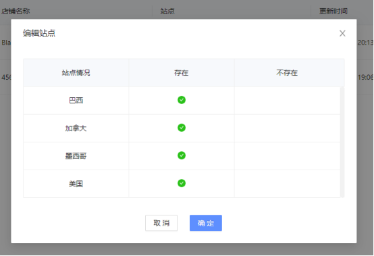The image size is (374, 256).
Task: Click 站点 header in background table
Action: (167, 11)
